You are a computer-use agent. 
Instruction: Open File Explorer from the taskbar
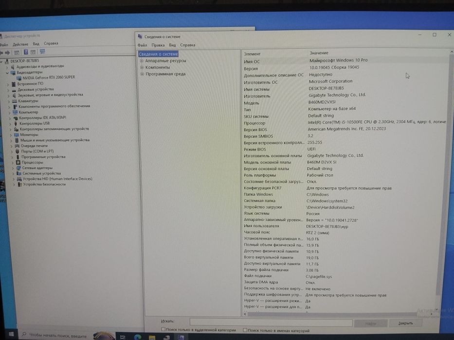click(x=152, y=337)
